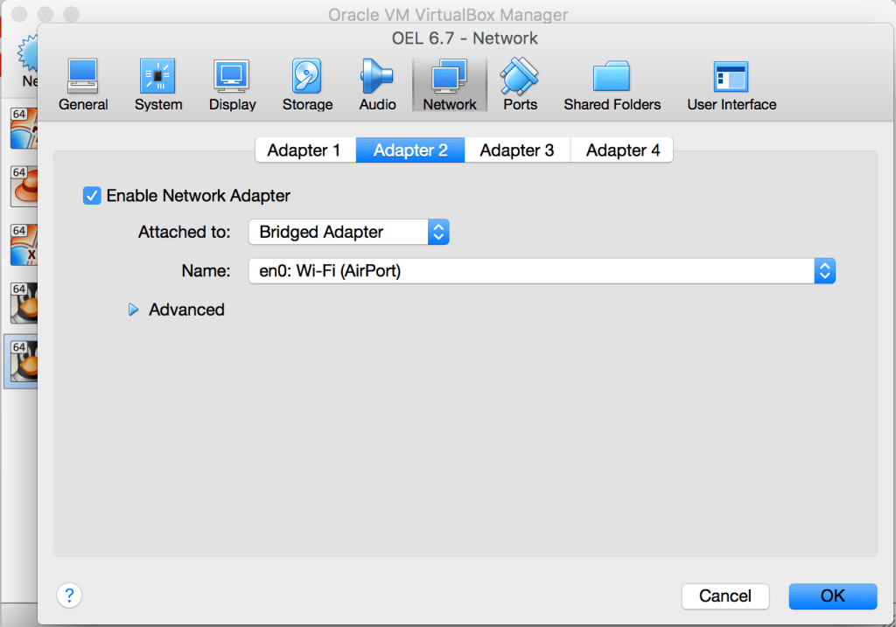Open the Attached to Bridged Adapter dropdown
The image size is (896, 627).
point(348,232)
